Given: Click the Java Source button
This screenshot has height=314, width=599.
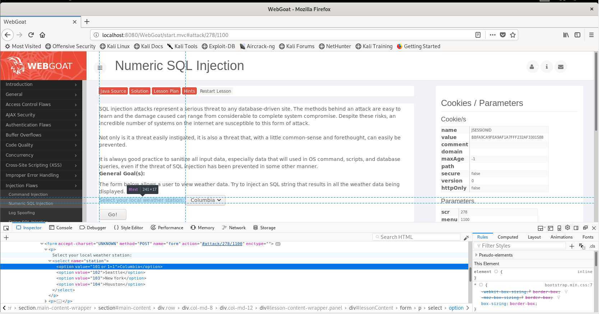Looking at the screenshot, I should [x=113, y=91].
